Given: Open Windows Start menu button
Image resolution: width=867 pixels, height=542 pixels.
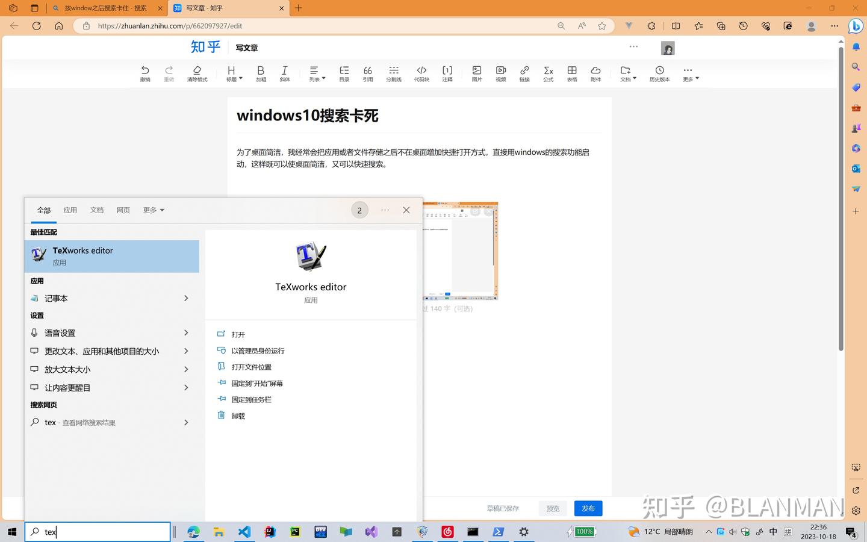Looking at the screenshot, I should 11,532.
